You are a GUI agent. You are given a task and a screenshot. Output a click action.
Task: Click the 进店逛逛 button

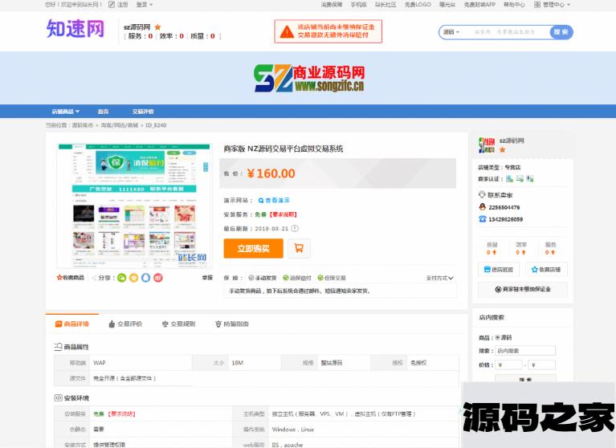pyautogui.click(x=499, y=270)
